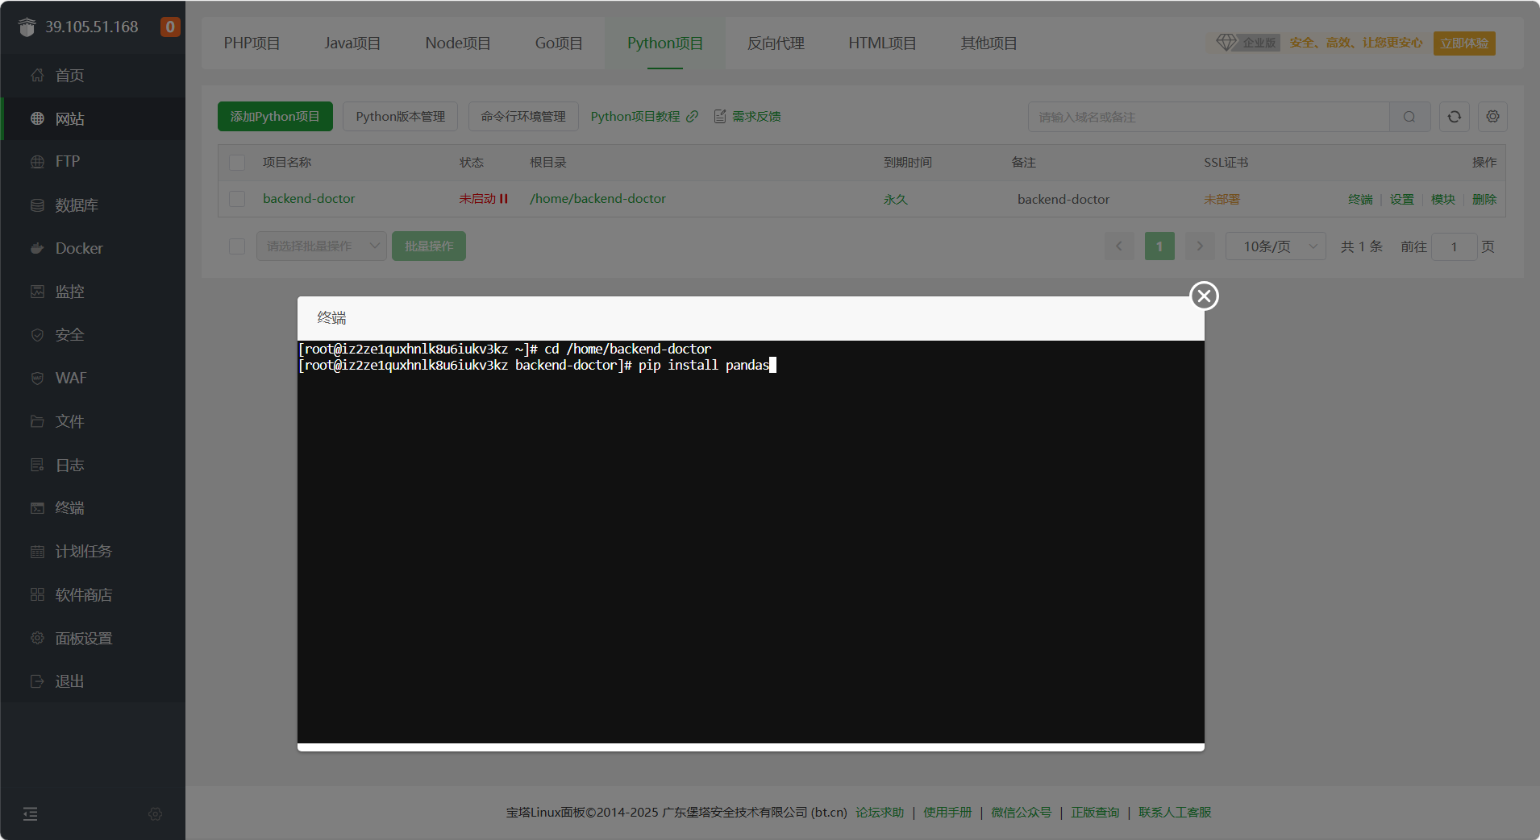Switch to the 反向代理 tab
1540x840 pixels.
(x=776, y=43)
